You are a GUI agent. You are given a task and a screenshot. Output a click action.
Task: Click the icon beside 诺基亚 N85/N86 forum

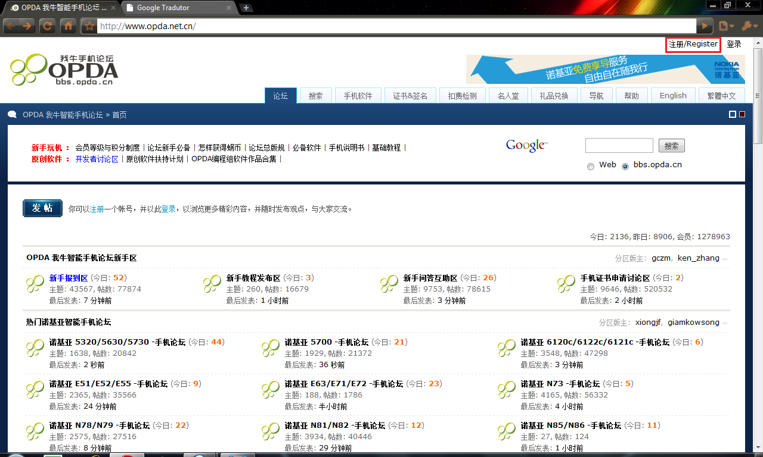tap(507, 431)
